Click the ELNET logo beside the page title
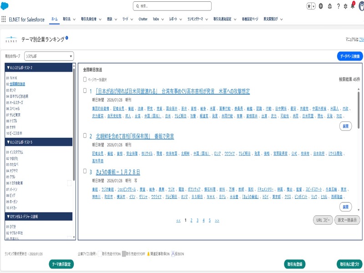This screenshot has width=364, height=273. click(11, 40)
